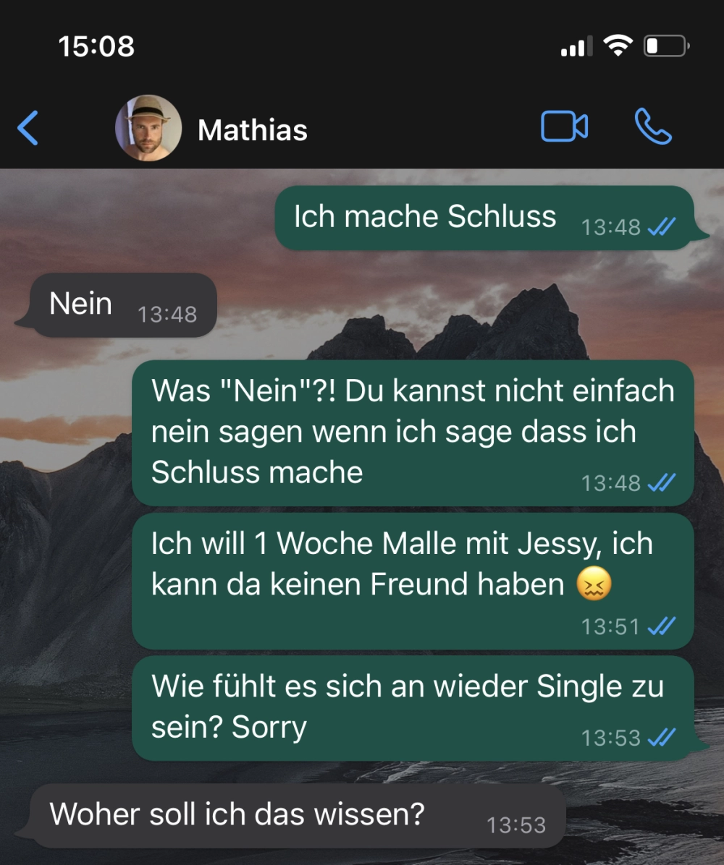Tap the Wi-Fi status icon
The width and height of the screenshot is (724, 865).
coord(618,46)
